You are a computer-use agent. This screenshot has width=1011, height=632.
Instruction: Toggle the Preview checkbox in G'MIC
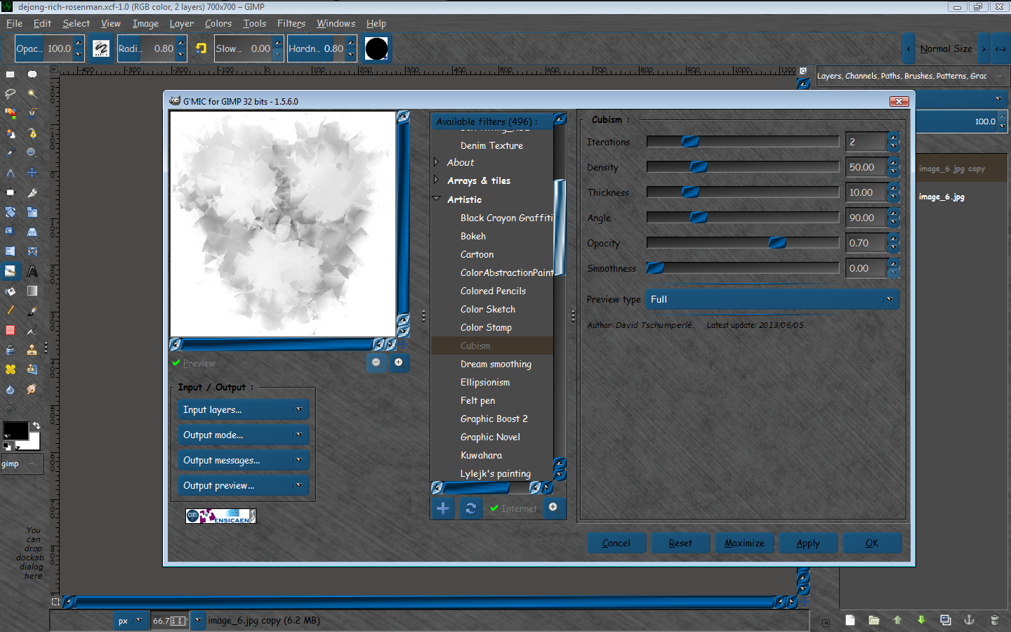pos(194,363)
